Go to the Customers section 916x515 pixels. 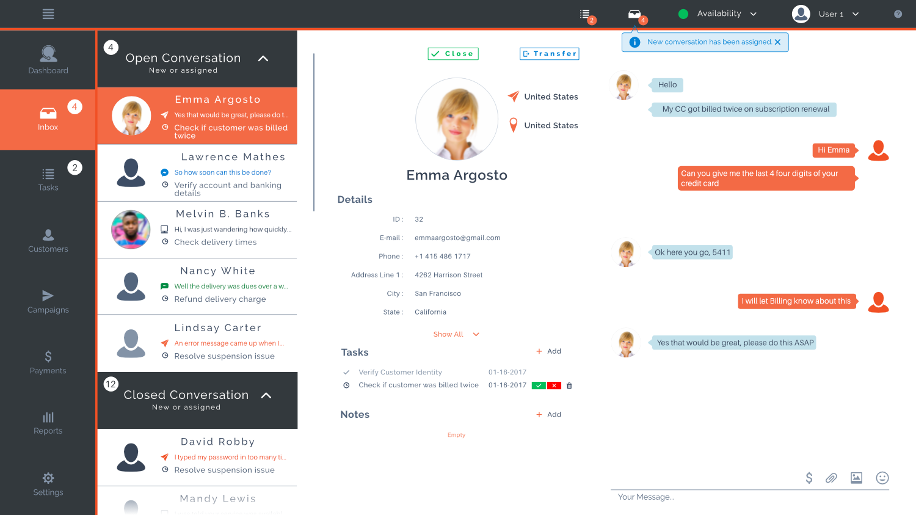tap(48, 241)
